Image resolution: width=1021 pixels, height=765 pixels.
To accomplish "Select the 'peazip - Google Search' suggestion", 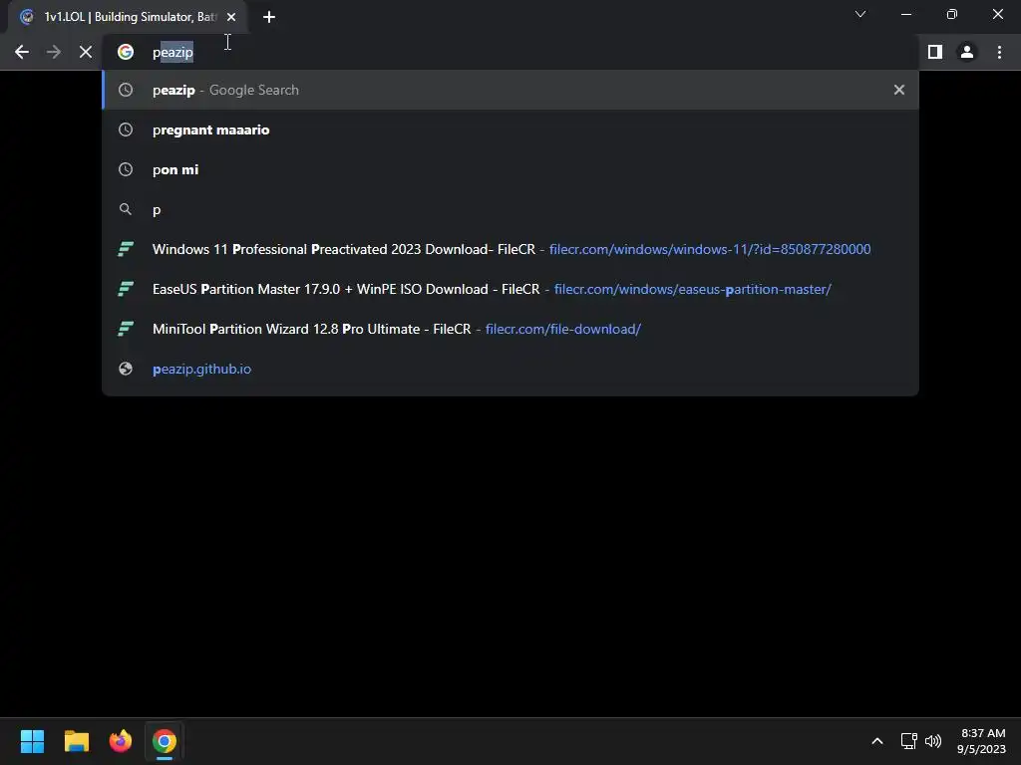I will [510, 90].
